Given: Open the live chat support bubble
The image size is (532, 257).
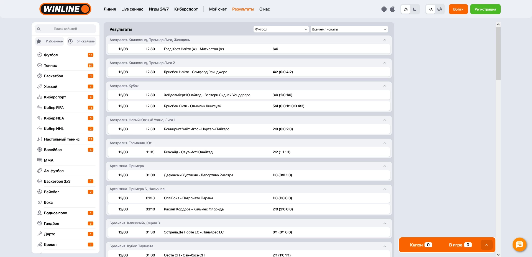Looking at the screenshot, I should click(519, 245).
